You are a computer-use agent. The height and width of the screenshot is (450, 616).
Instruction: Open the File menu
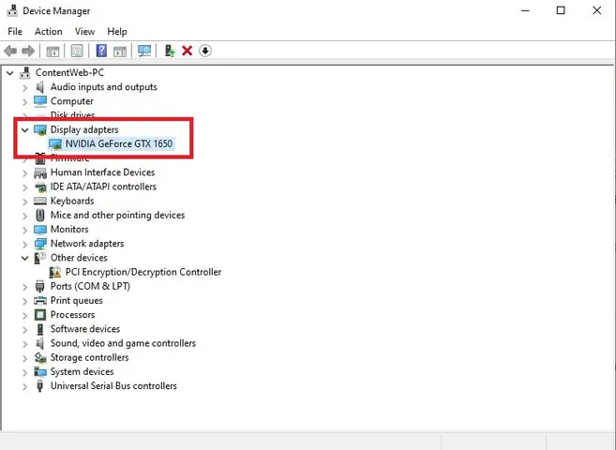15,32
